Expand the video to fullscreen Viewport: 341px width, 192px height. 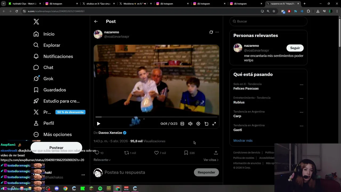[214, 124]
